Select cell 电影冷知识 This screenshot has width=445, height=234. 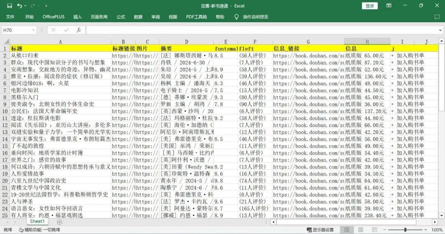(x=61, y=90)
